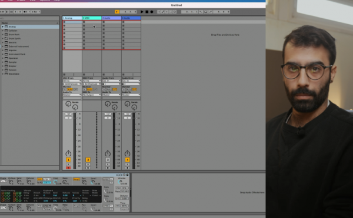The image size is (353, 218).
Task: Click the track 4 volume fader handle
Action: (x=136, y=118)
